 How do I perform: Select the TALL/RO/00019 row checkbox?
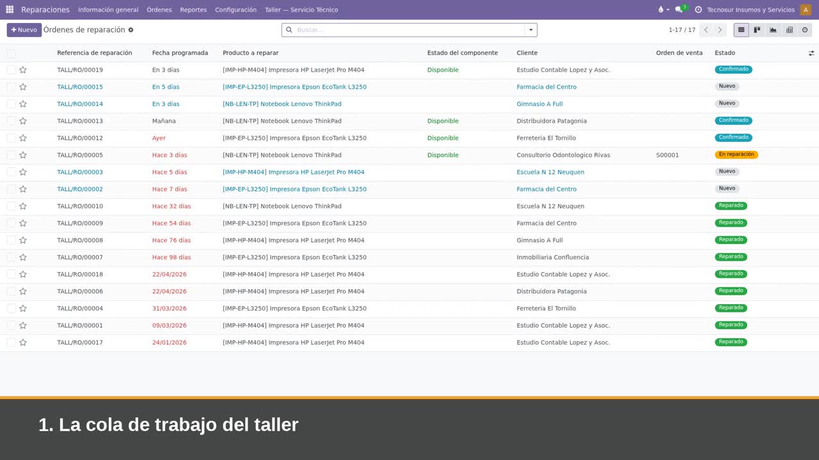[12, 70]
